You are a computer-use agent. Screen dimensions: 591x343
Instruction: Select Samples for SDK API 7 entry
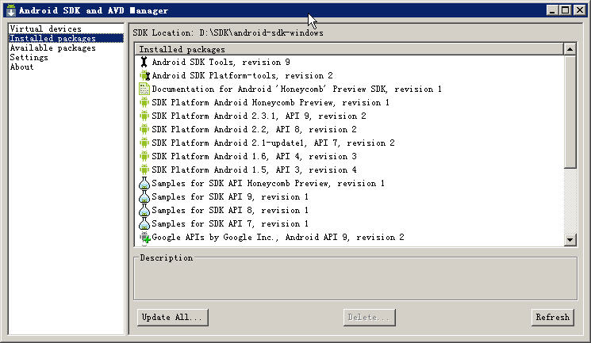(x=230, y=223)
